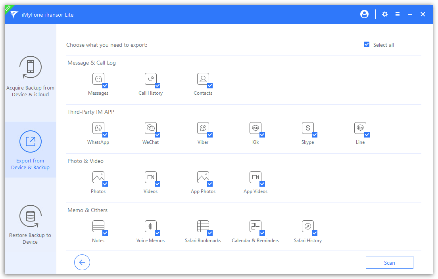Deselect the Viber checkbox
This screenshot has width=438, height=279.
[x=210, y=135]
